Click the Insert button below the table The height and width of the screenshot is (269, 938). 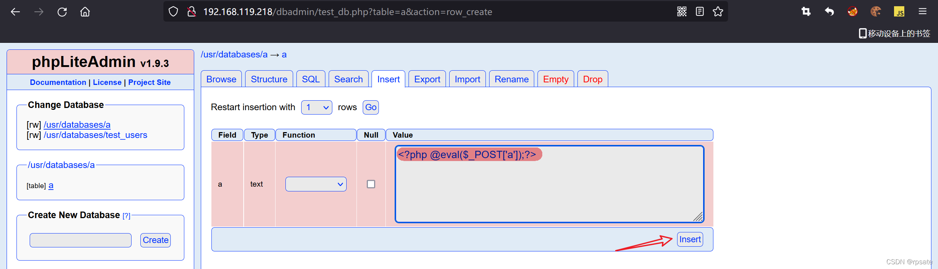690,239
